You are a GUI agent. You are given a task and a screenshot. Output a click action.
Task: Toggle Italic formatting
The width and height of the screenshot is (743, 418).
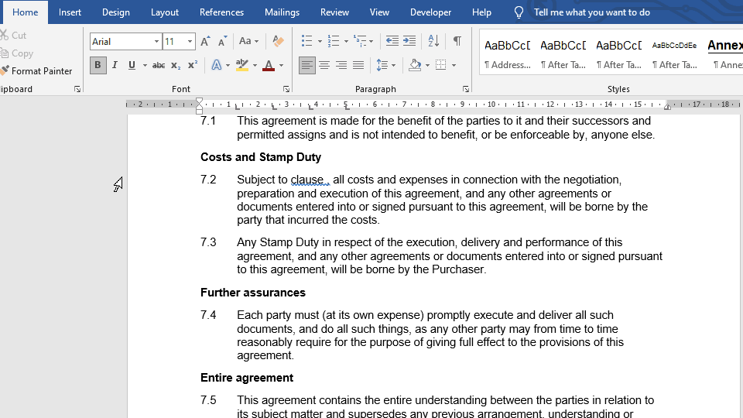click(x=115, y=65)
